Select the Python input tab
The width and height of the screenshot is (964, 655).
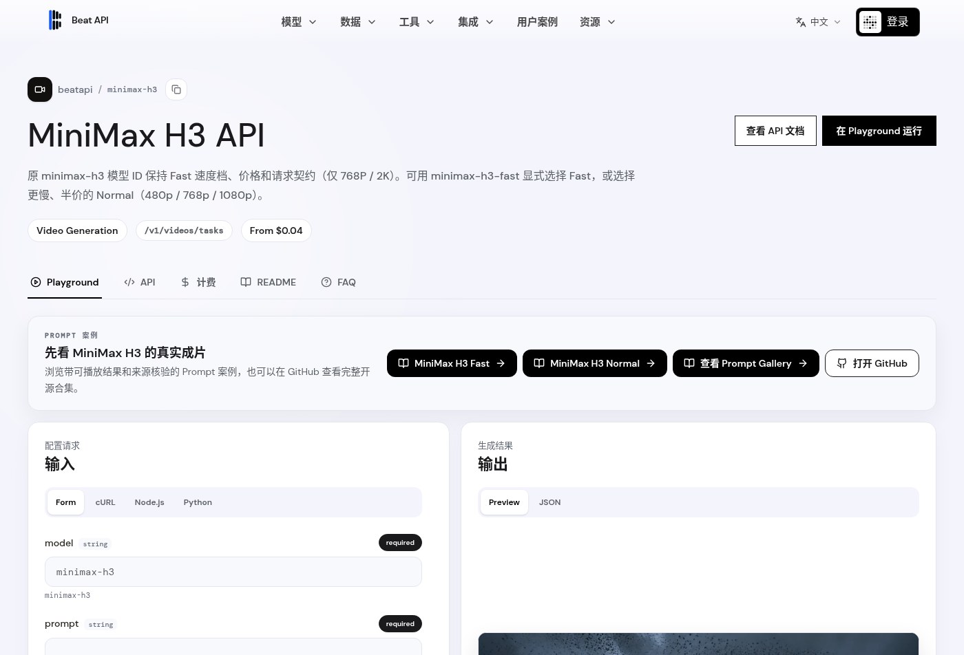198,502
